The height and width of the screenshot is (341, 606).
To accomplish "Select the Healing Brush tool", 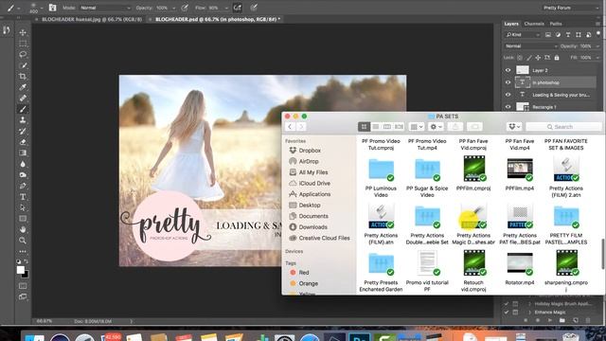I will (23, 99).
